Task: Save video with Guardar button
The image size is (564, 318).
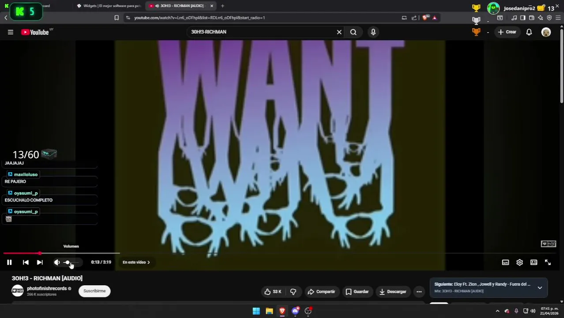Action: (357, 291)
